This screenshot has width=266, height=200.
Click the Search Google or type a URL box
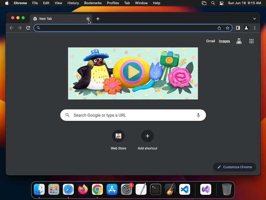coord(133,115)
